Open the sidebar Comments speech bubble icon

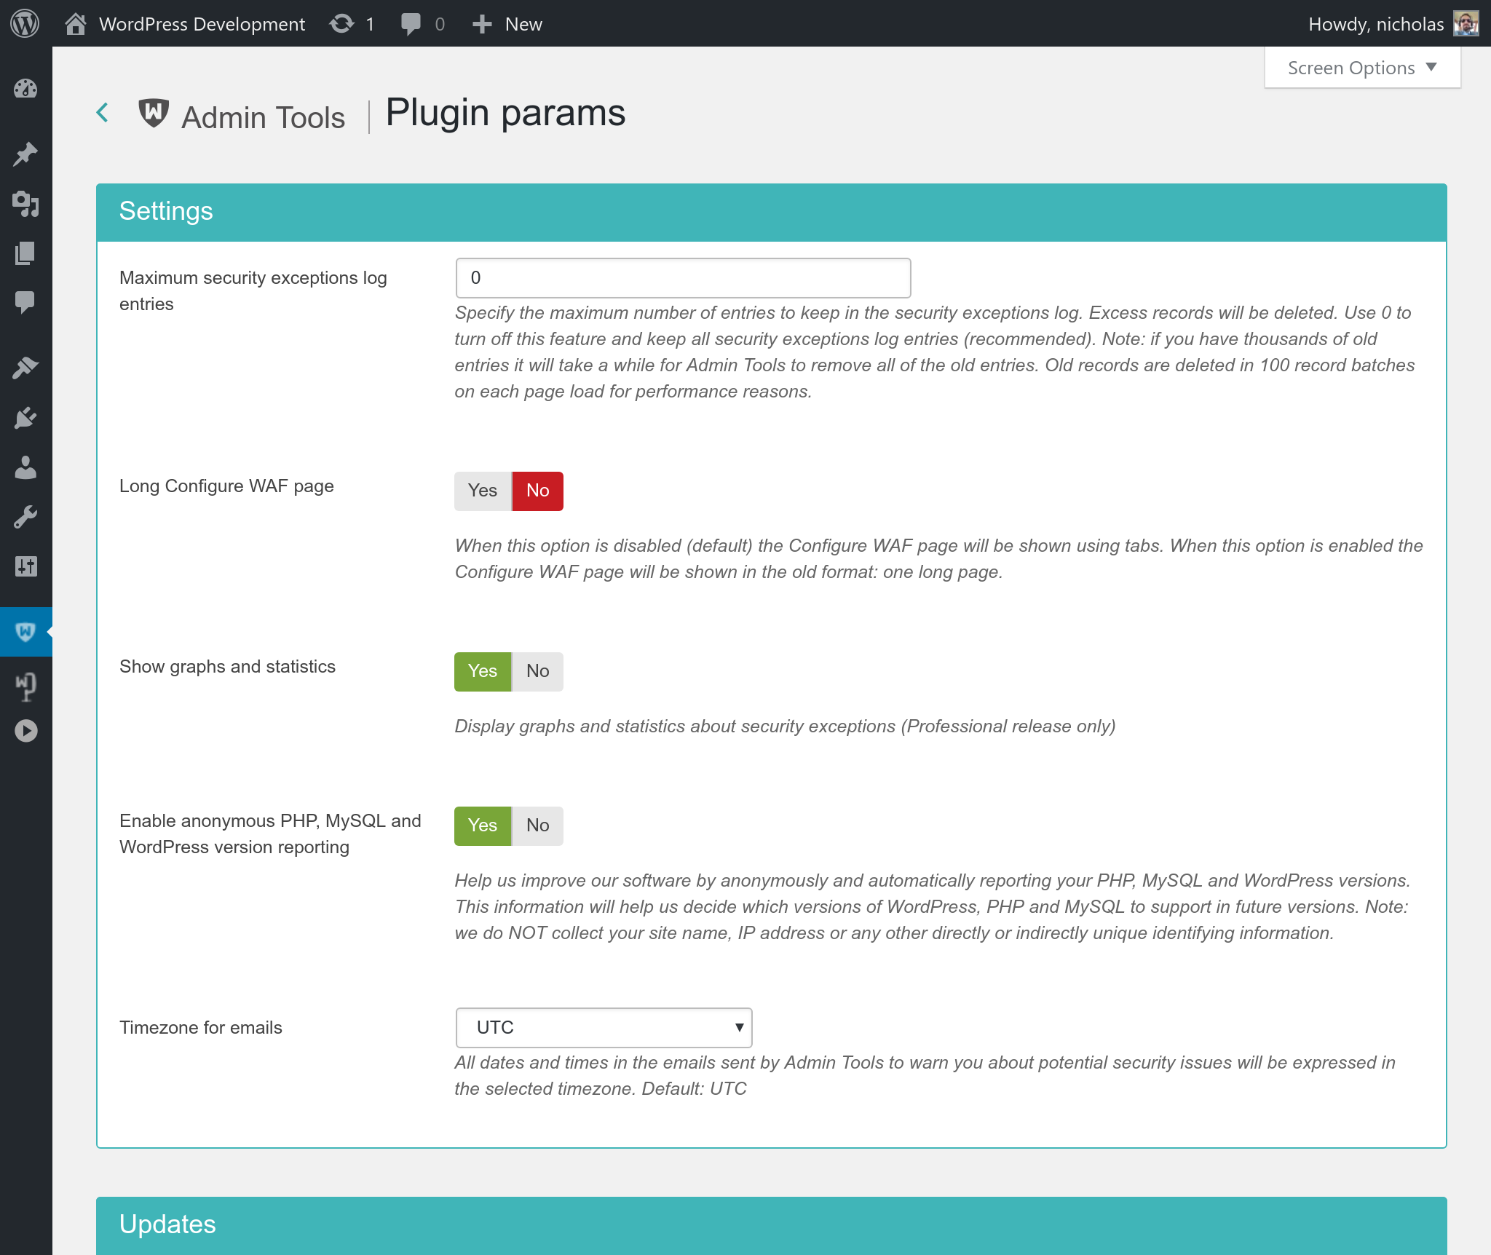point(25,301)
